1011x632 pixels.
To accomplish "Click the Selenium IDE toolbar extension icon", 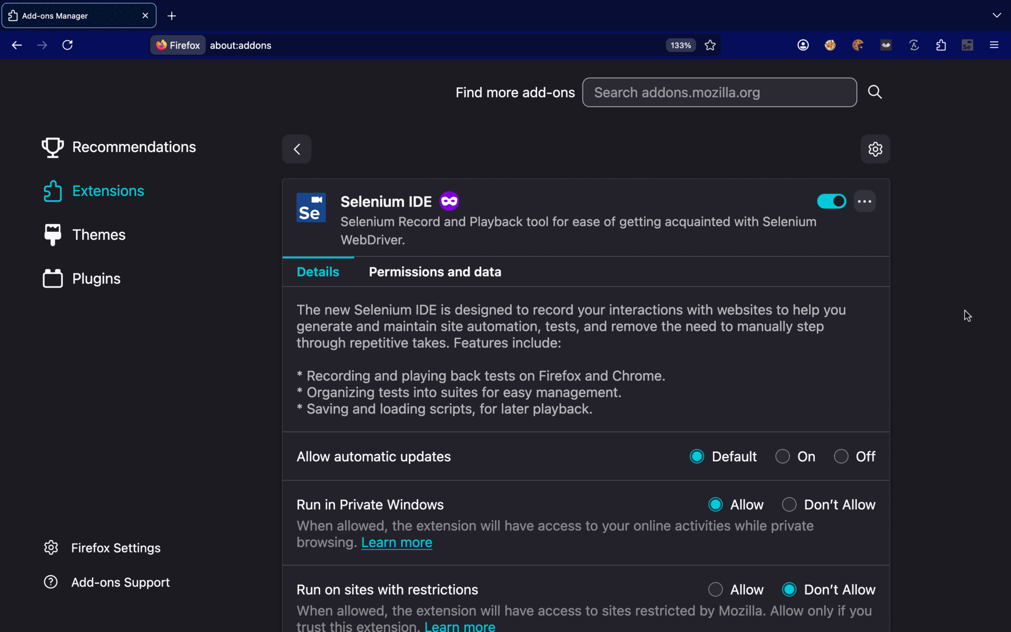I will 967,45.
